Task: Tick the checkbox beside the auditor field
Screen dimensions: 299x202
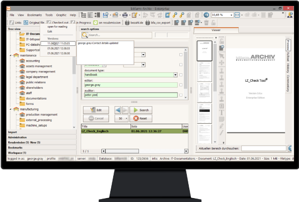Action: (x=181, y=95)
